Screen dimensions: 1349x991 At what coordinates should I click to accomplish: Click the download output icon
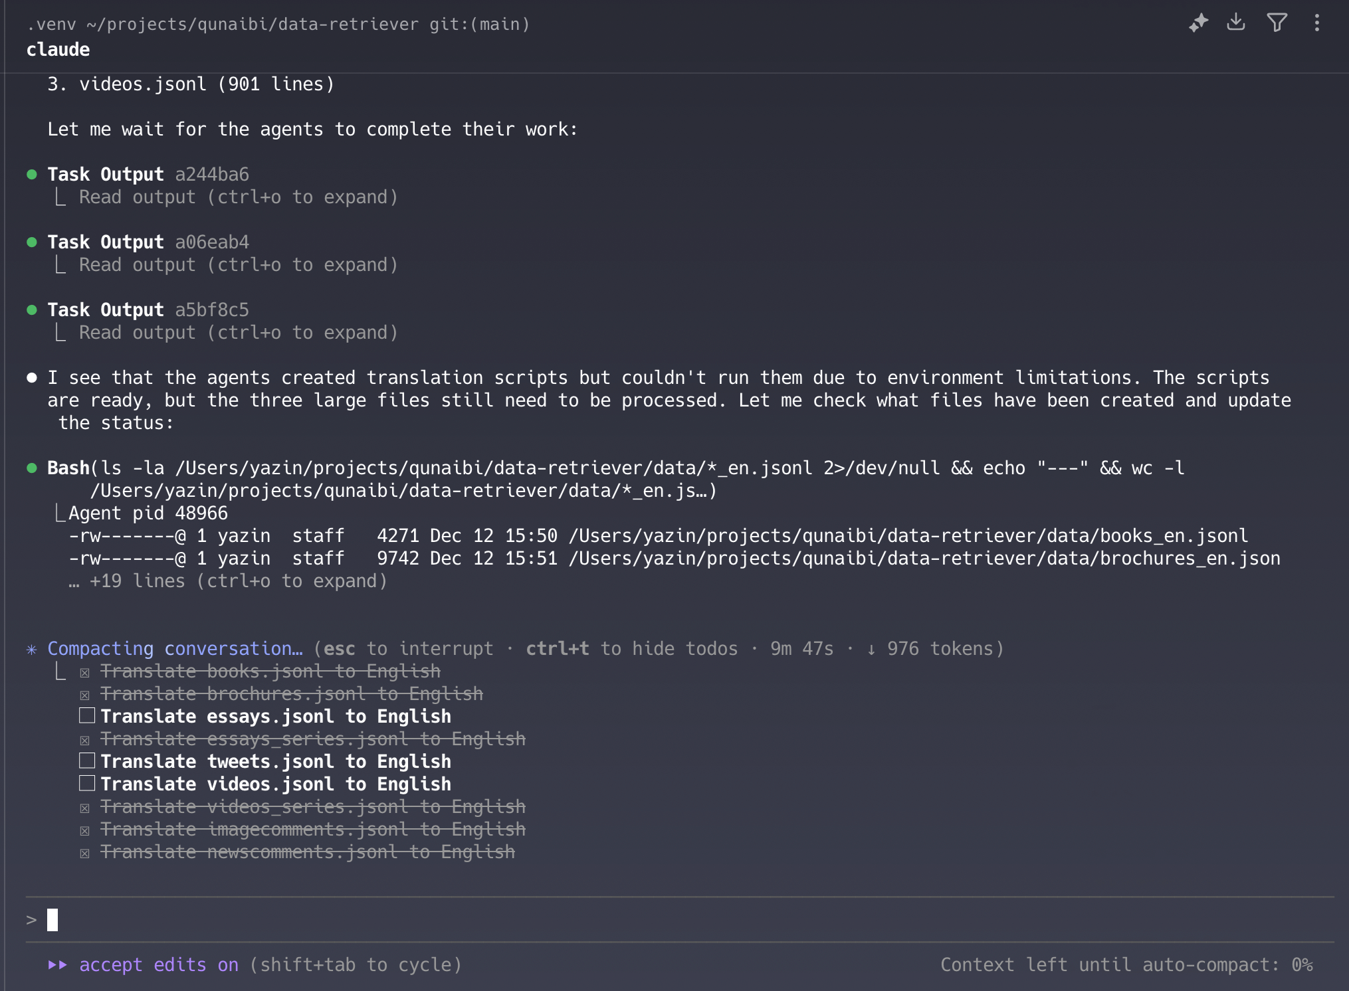pyautogui.click(x=1236, y=23)
